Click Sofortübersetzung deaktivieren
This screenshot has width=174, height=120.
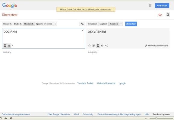coord(16,114)
